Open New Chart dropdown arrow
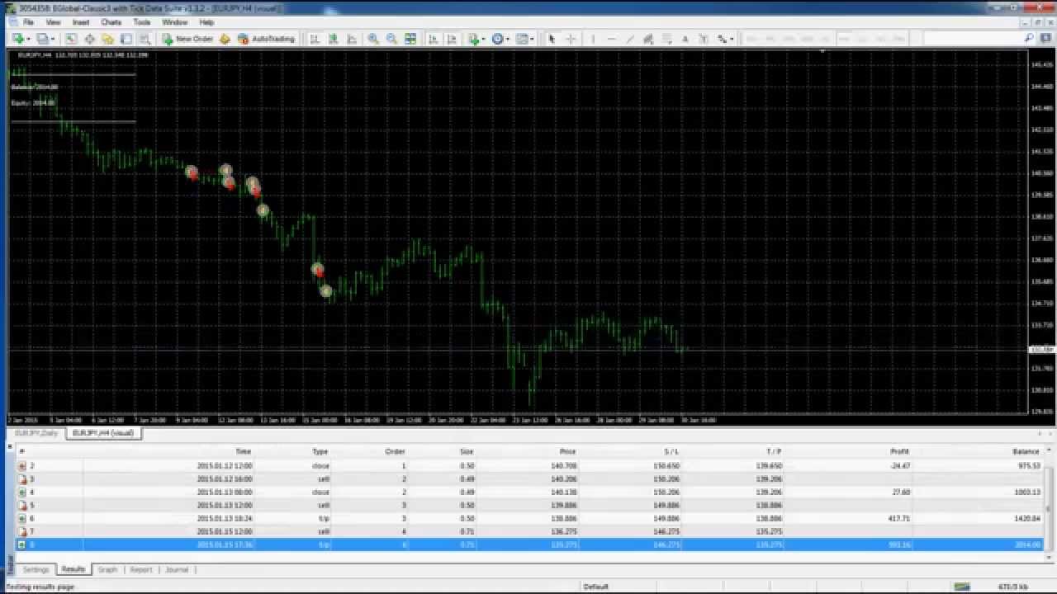This screenshot has height=594, width=1057. click(28, 39)
